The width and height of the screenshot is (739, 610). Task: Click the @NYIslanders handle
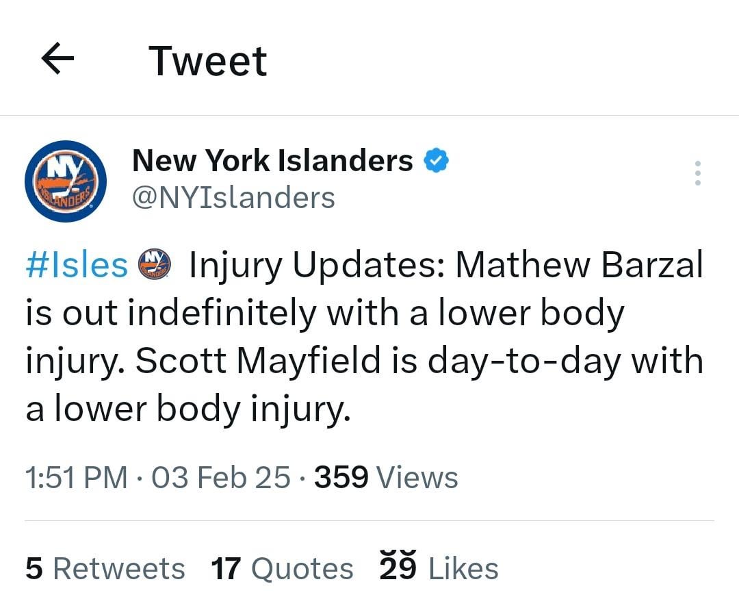tap(233, 197)
